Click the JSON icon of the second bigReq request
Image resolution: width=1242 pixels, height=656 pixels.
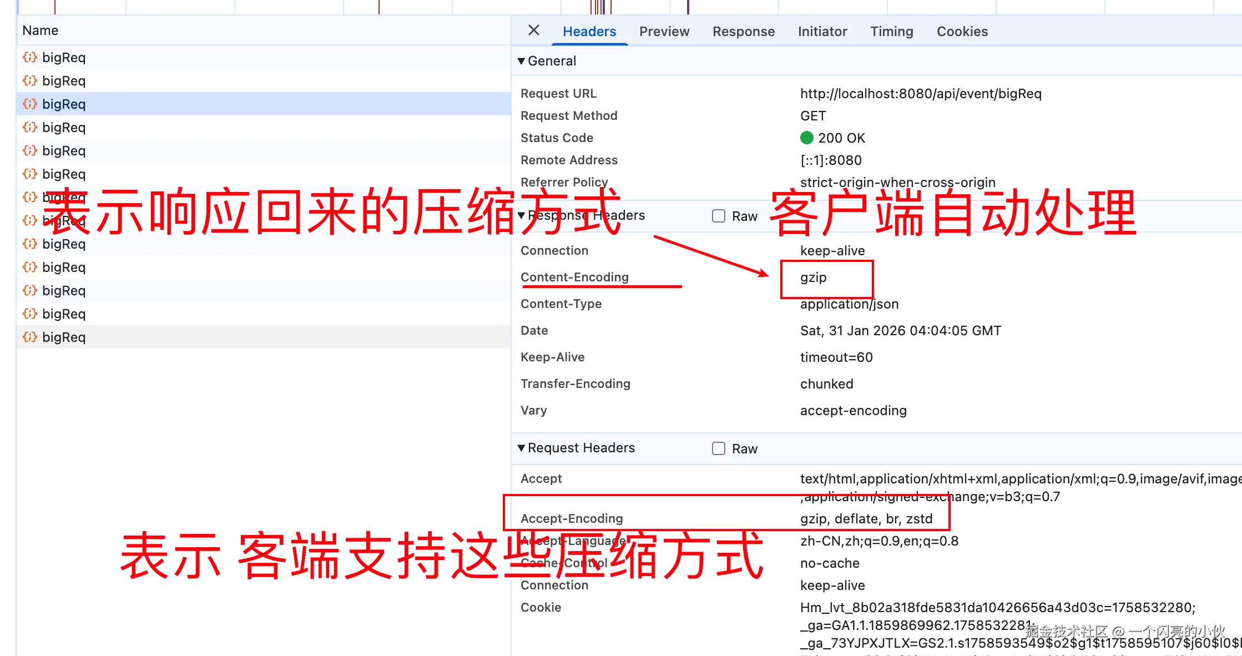pos(30,80)
